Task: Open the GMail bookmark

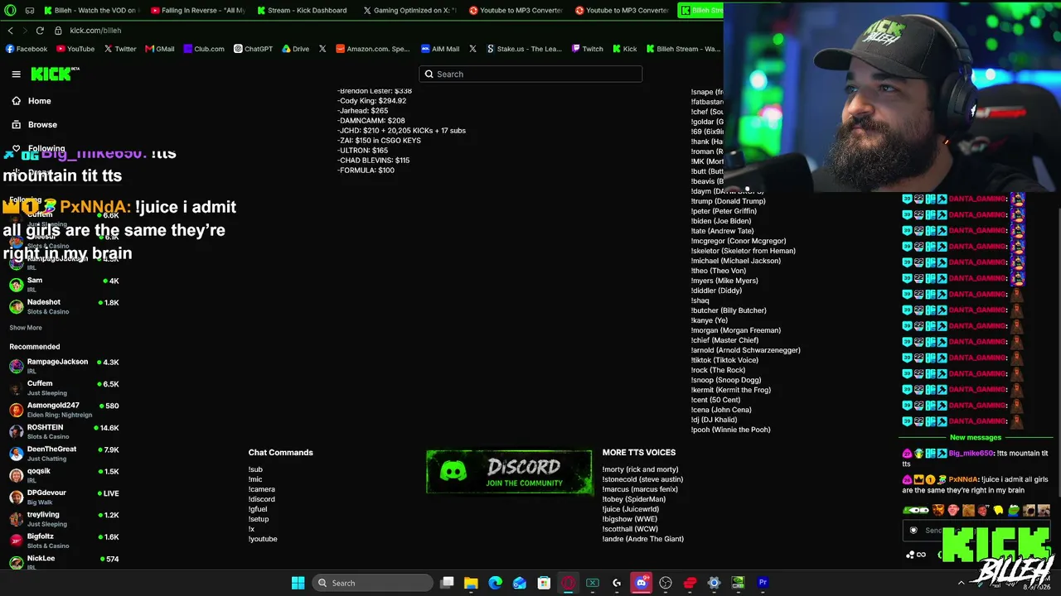Action: pos(160,49)
